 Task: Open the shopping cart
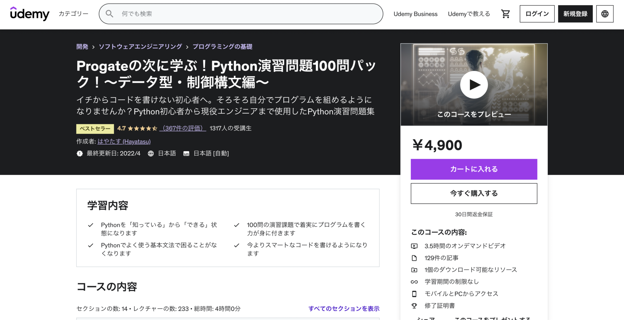[505, 13]
